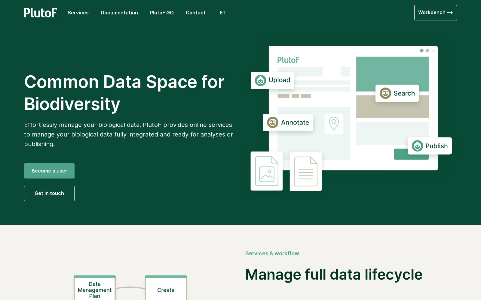481x300 pixels.
Task: Click the image file document icon
Action: click(x=267, y=171)
